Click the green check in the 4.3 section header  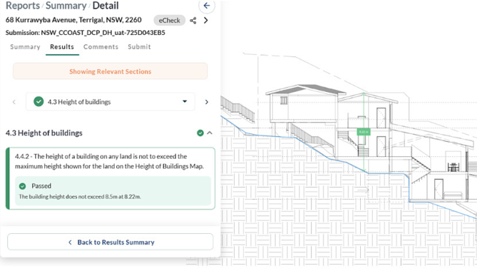tap(200, 133)
